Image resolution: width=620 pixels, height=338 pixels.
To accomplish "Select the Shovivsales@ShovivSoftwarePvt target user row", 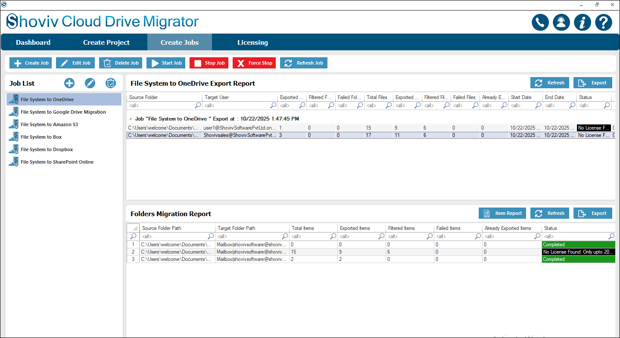I will tap(240, 135).
